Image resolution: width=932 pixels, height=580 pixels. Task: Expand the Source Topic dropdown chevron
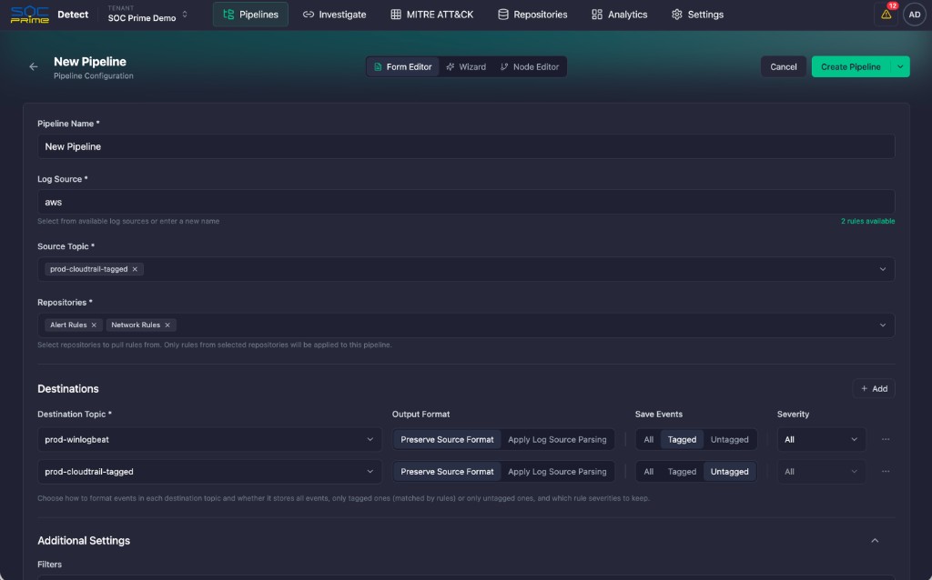[883, 269]
